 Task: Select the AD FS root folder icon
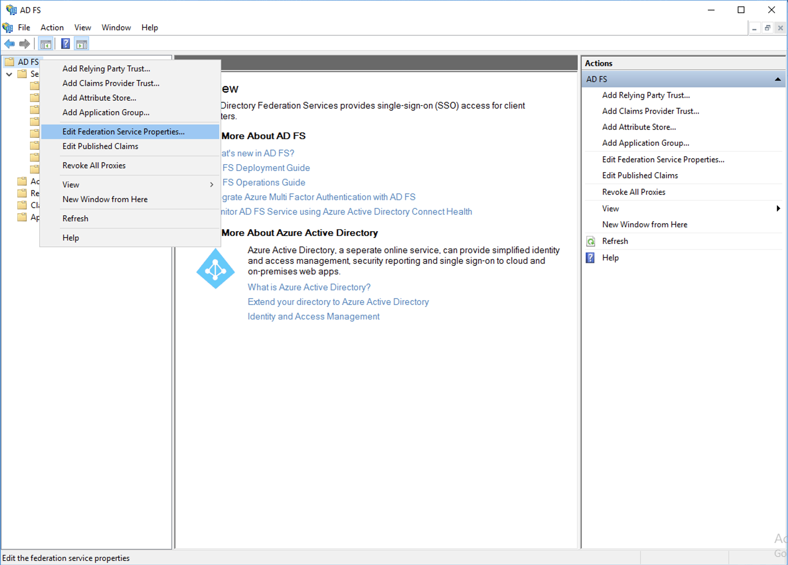9,62
